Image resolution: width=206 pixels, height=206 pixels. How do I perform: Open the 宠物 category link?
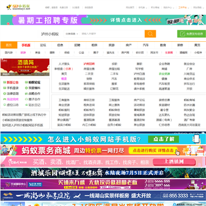(89, 79)
